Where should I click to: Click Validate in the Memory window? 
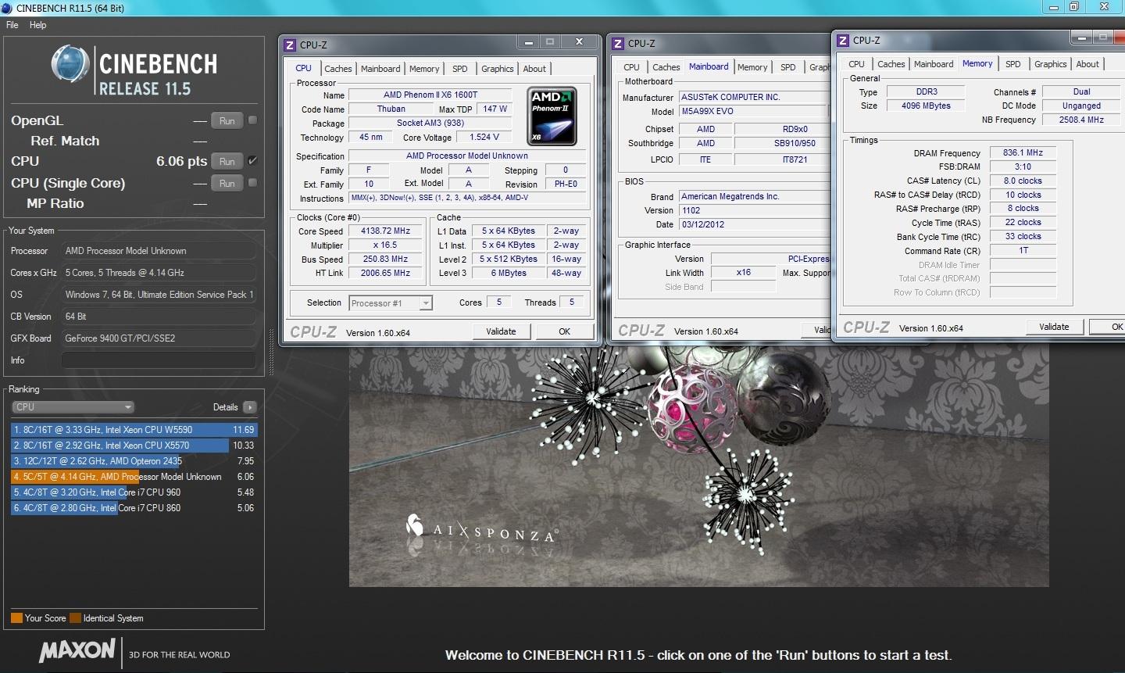tap(1054, 327)
